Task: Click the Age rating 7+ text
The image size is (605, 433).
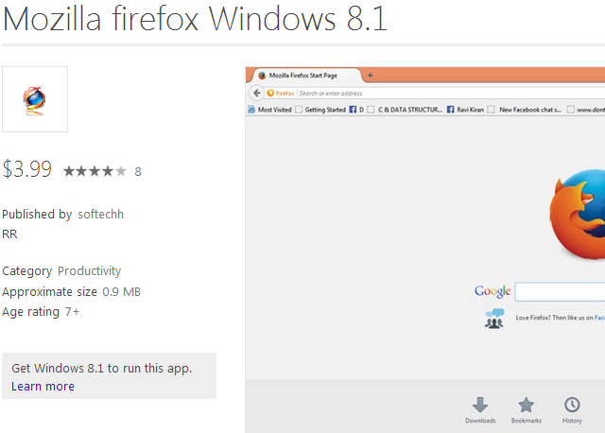Action: tap(41, 311)
